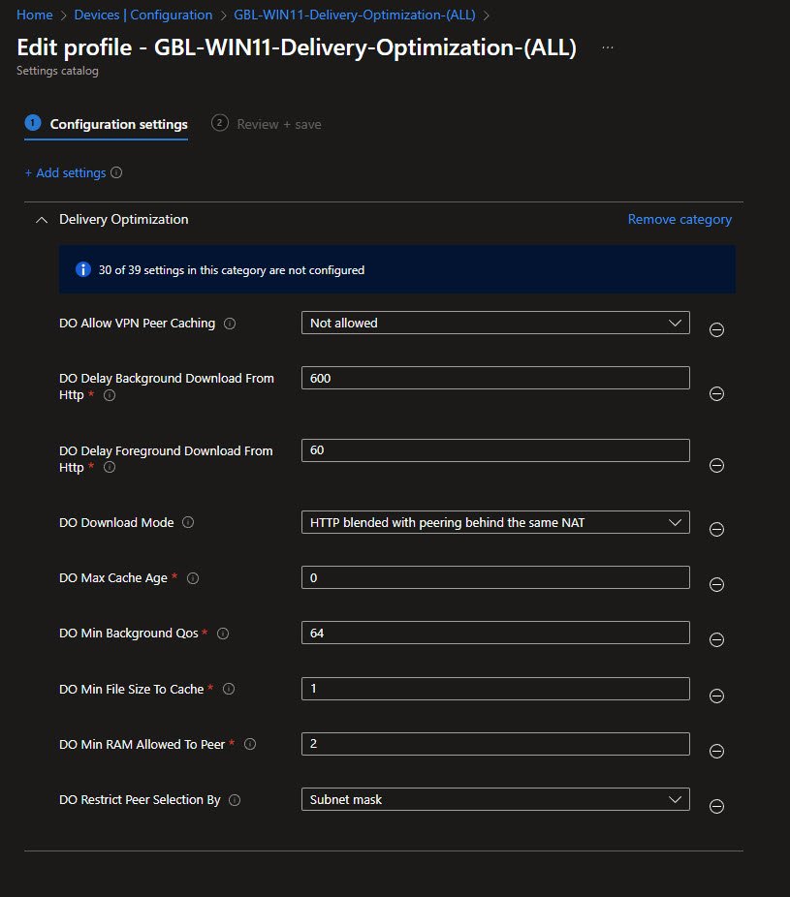Remove the DO Download Mode setting
Screen dimensions: 790x897
717,529
